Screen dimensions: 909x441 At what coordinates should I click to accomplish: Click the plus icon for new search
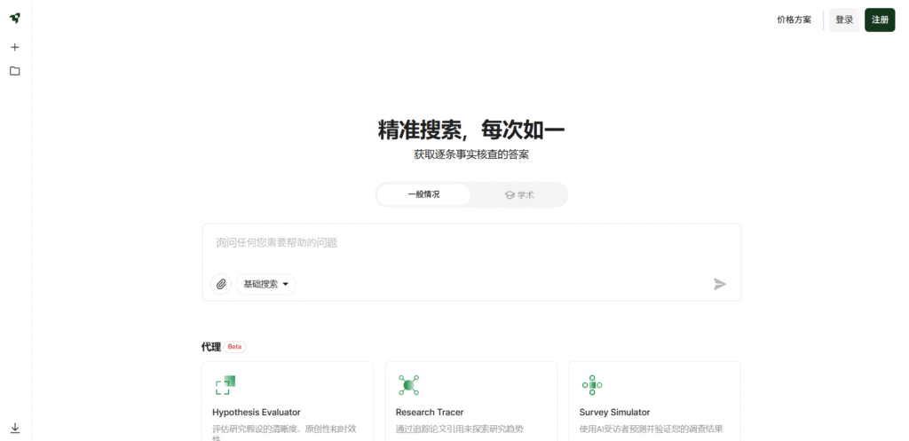click(x=15, y=47)
